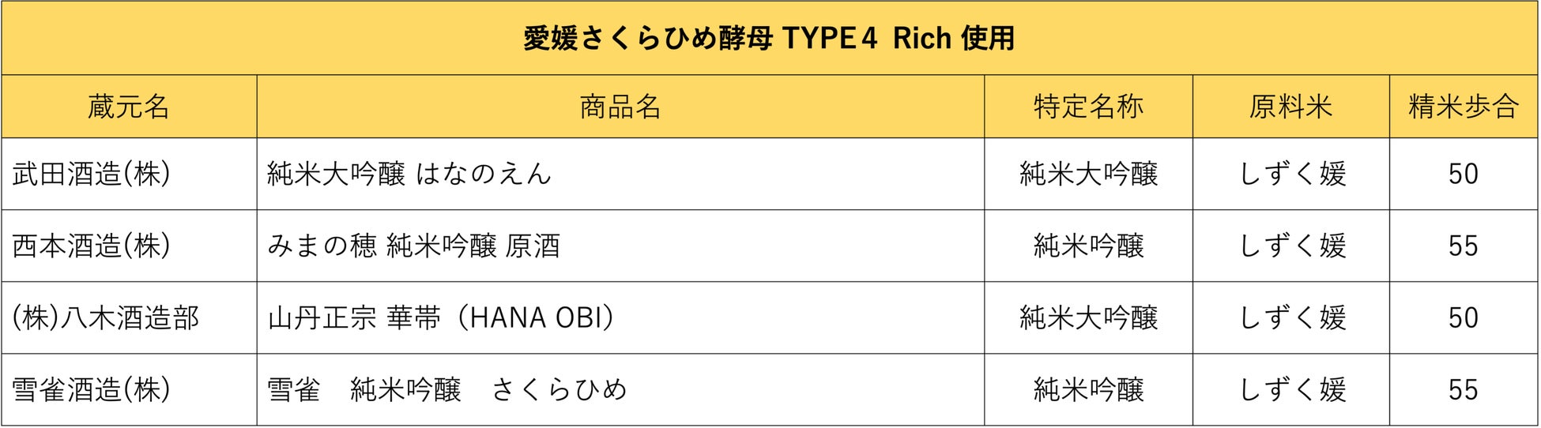The image size is (1541, 428).
Task: Select the 精米歩合 column header
Action: (x=1463, y=107)
